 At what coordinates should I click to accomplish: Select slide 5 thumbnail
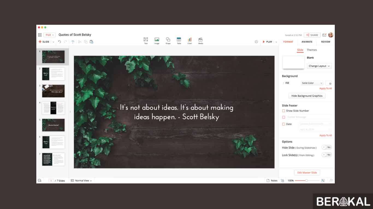53,125
